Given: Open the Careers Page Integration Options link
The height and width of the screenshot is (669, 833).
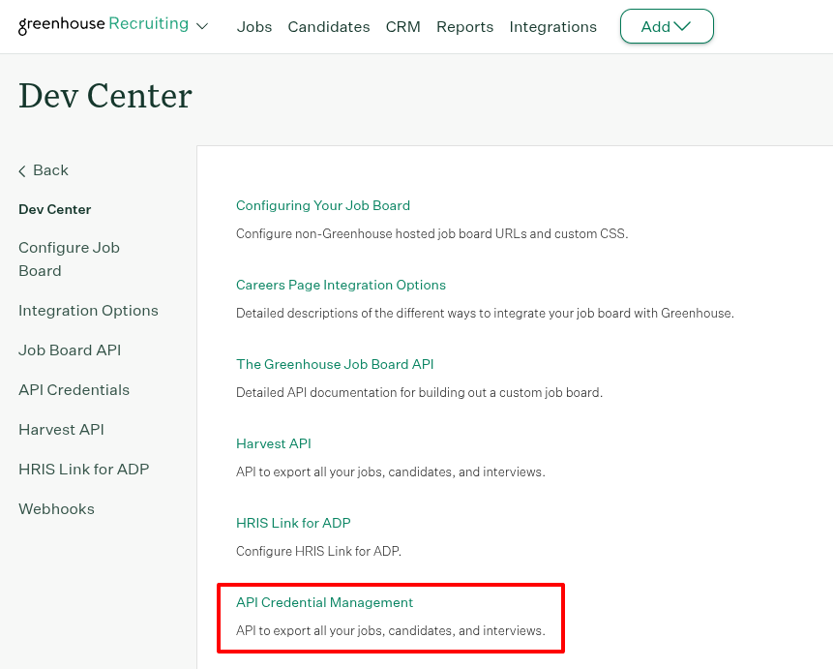Looking at the screenshot, I should click(x=341, y=285).
